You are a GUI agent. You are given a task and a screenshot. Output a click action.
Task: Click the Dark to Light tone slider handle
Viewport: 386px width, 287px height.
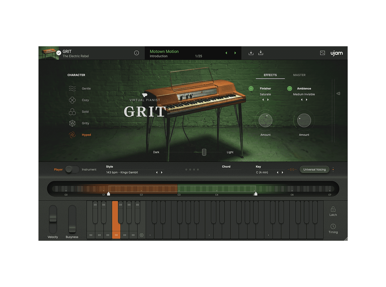coord(204,152)
